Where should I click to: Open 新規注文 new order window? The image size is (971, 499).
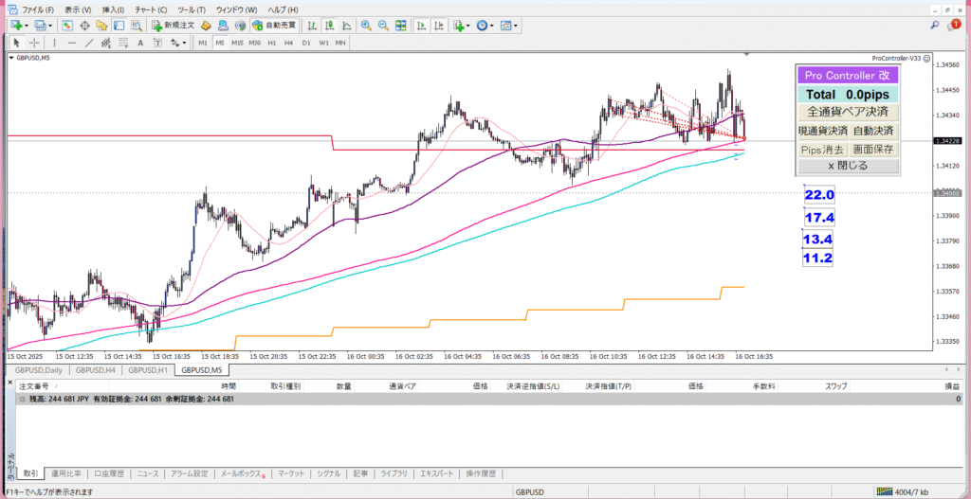[x=172, y=25]
